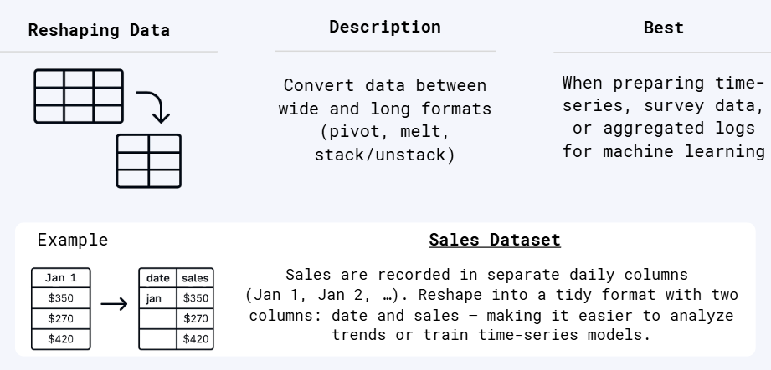The image size is (771, 370).
Task: Click the Example label
Action: [x=73, y=241]
